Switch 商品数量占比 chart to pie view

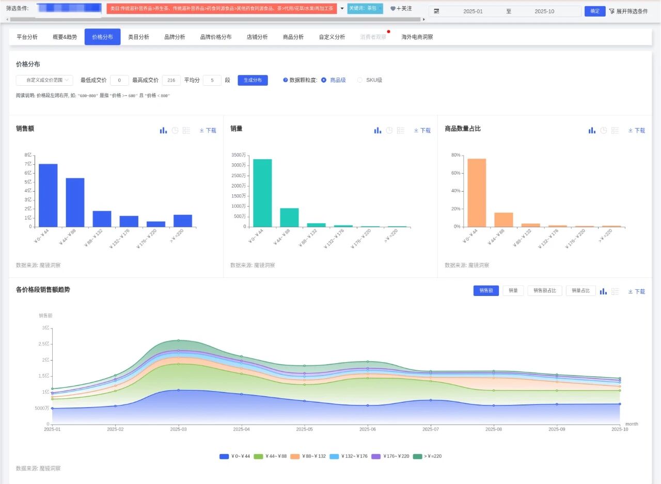tap(603, 131)
